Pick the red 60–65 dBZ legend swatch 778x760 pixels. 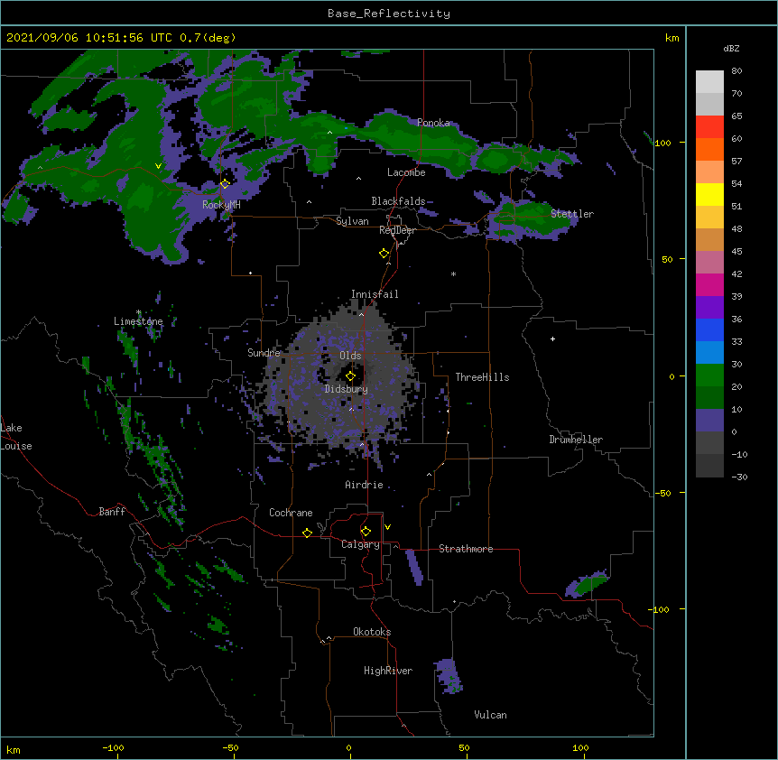[709, 127]
